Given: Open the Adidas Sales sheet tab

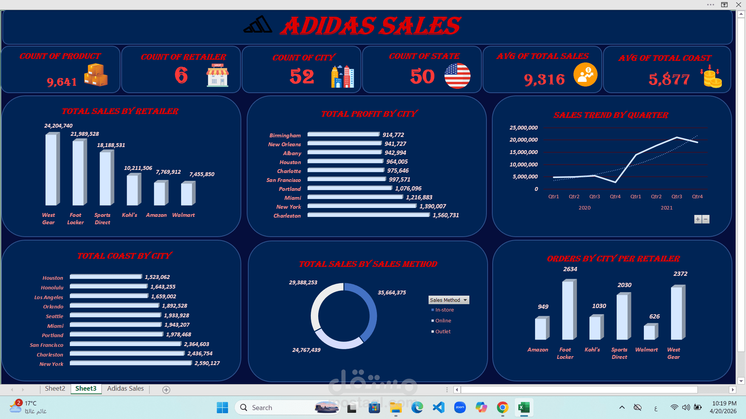Looking at the screenshot, I should 125,389.
